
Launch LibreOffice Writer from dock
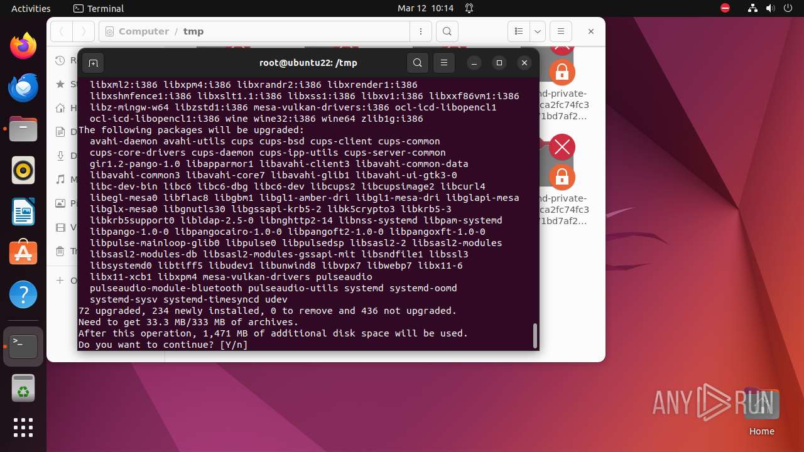[23, 212]
